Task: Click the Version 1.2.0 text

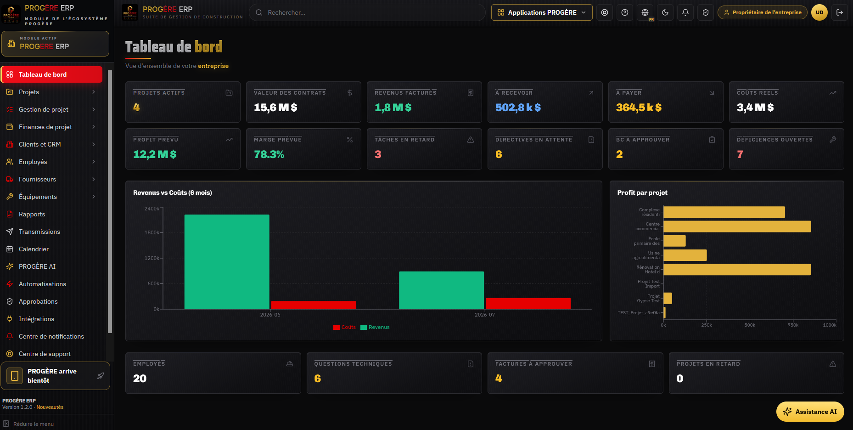Action: click(x=17, y=407)
